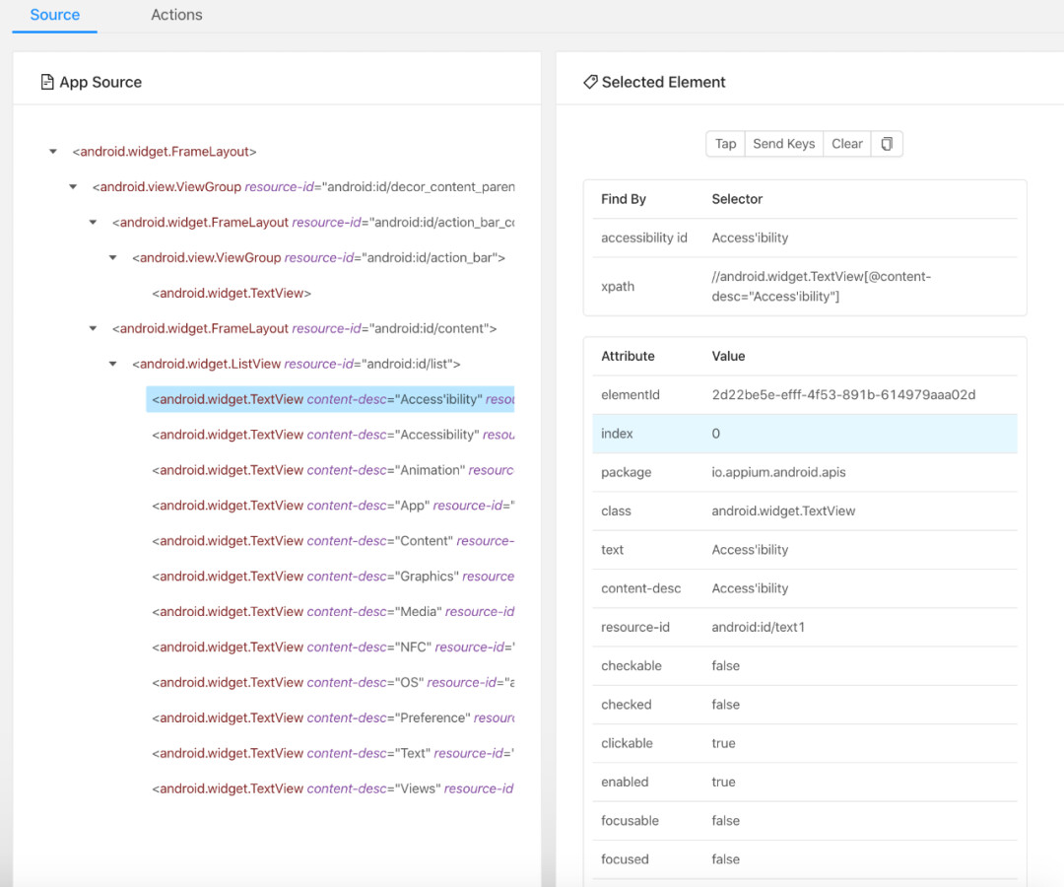Click the Send Keys button
1064x887 pixels.
pos(783,144)
